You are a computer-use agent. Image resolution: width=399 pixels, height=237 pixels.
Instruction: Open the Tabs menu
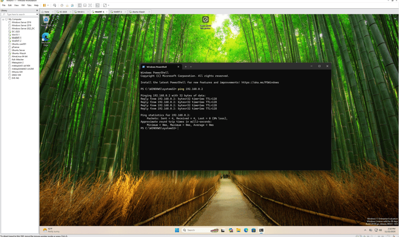tap(29, 5)
